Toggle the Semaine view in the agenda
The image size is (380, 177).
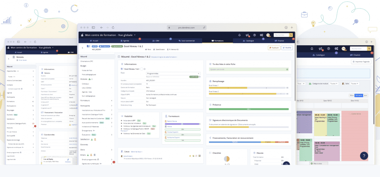pyautogui.click(x=359, y=95)
